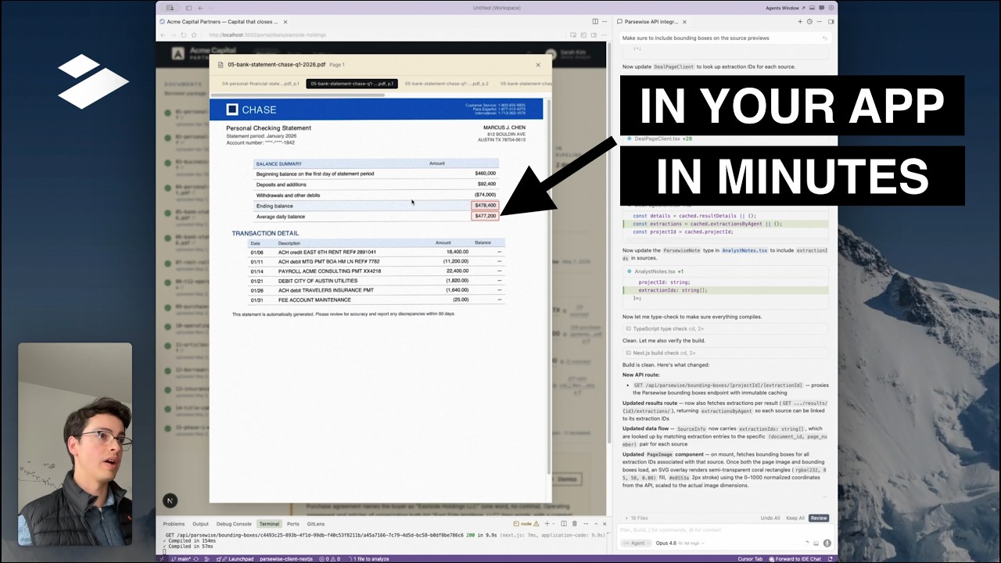Image resolution: width=1001 pixels, height=563 pixels.
Task: Open the Ports panel tab
Action: point(293,524)
